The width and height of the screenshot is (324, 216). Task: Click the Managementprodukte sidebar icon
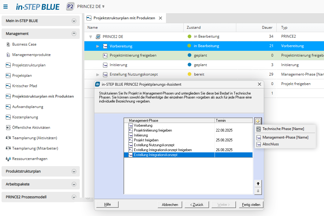[8, 55]
